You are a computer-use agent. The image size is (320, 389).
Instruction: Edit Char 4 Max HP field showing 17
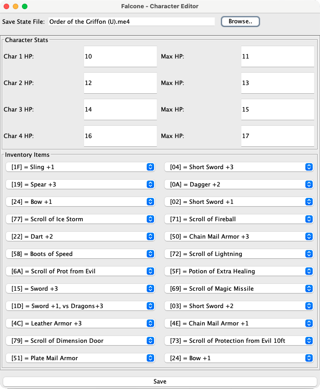277,136
